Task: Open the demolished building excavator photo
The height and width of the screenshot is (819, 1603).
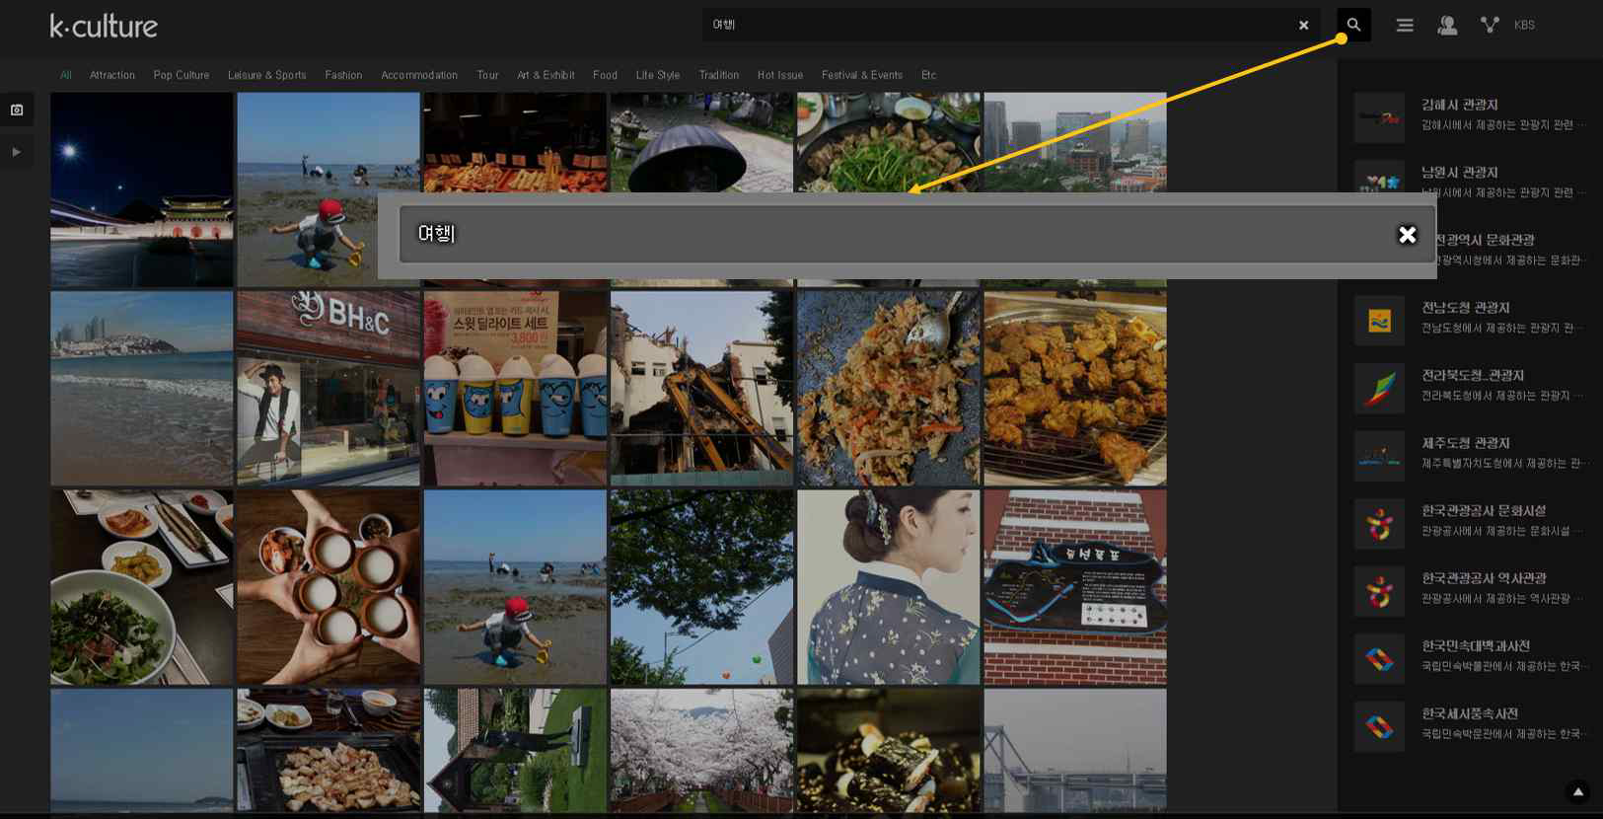Action: 701,388
